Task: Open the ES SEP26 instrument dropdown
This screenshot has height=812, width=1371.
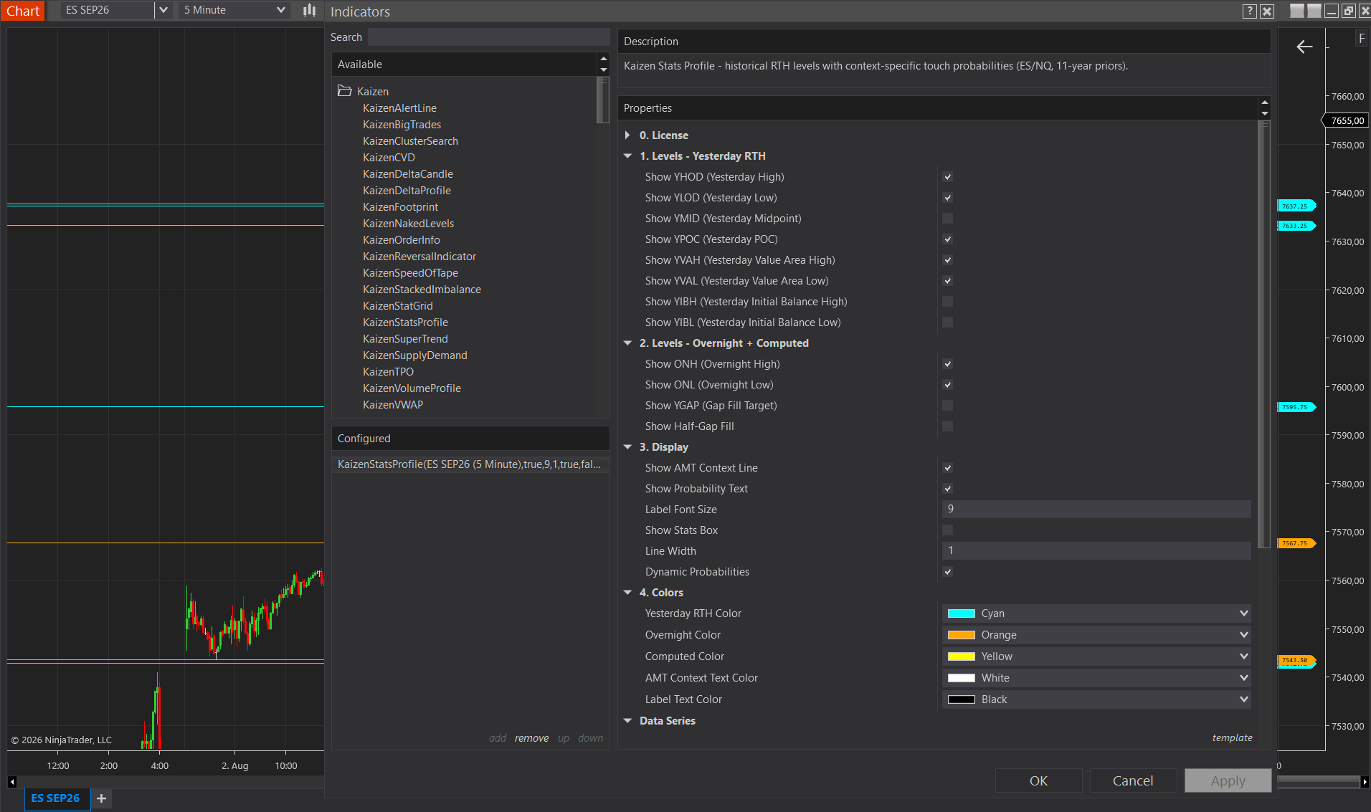Action: [163, 10]
